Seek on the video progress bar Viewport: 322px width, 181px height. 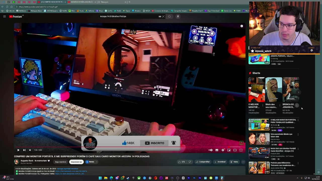click(130, 147)
